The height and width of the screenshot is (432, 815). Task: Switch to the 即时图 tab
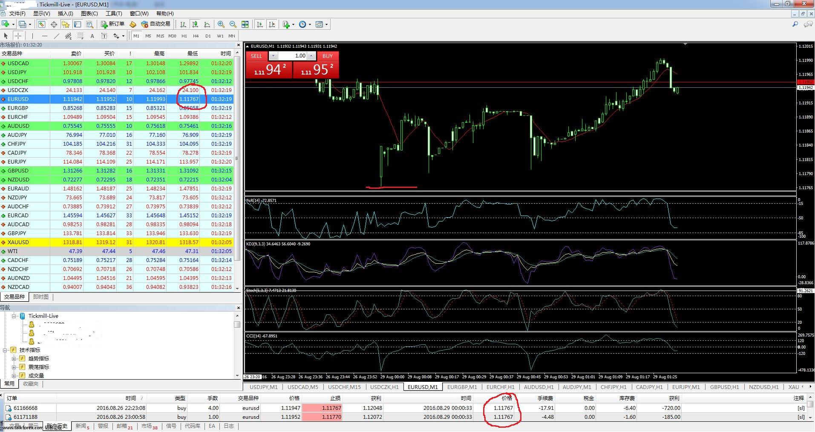[41, 297]
